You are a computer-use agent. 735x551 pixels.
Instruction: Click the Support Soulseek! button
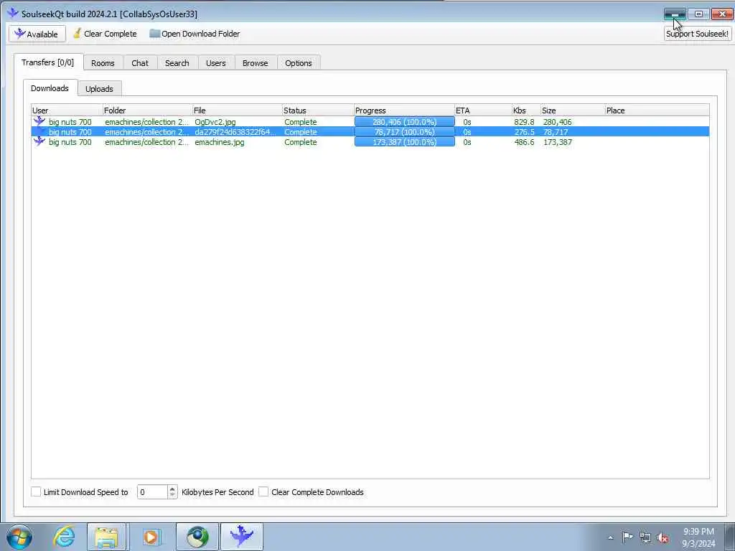click(697, 34)
